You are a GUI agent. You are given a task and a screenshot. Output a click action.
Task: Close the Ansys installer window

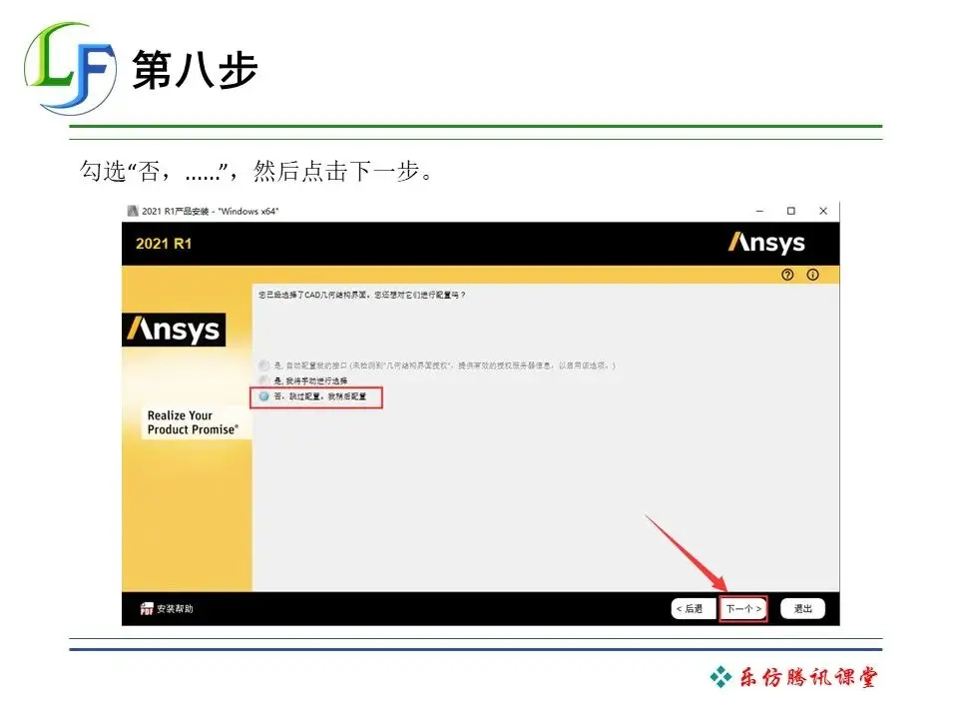823,211
